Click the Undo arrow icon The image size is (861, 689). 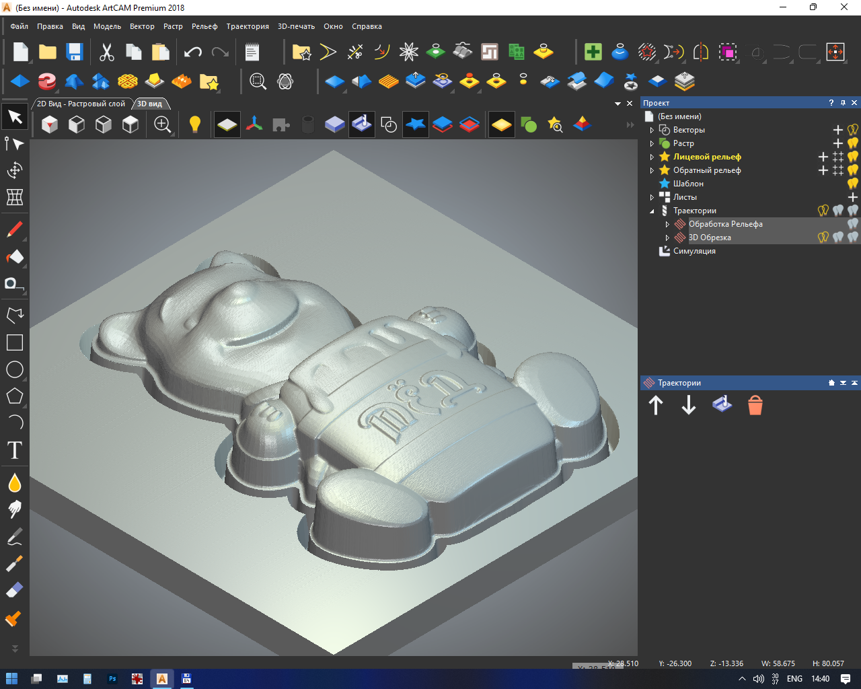[193, 52]
